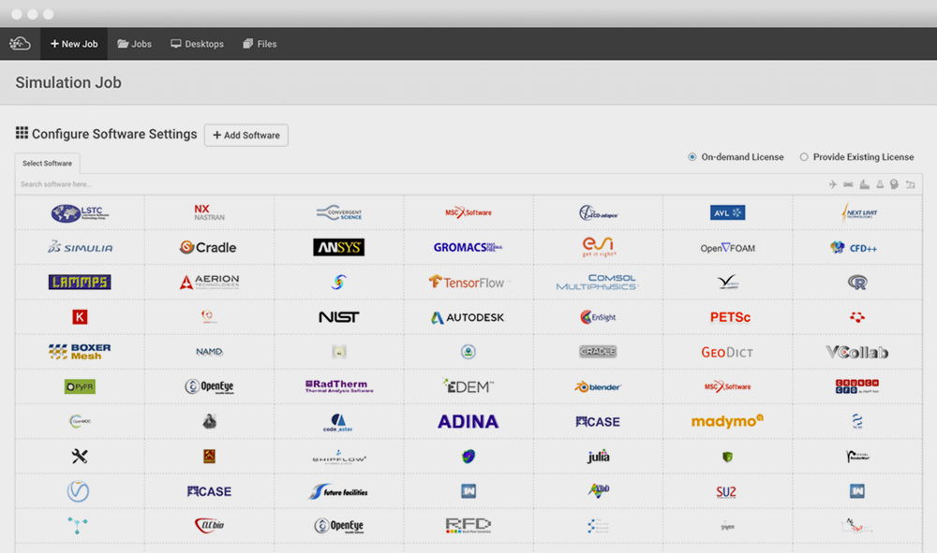Select the crossed wrench and screwdriver icon
Image resolution: width=937 pixels, height=553 pixels.
click(x=80, y=457)
